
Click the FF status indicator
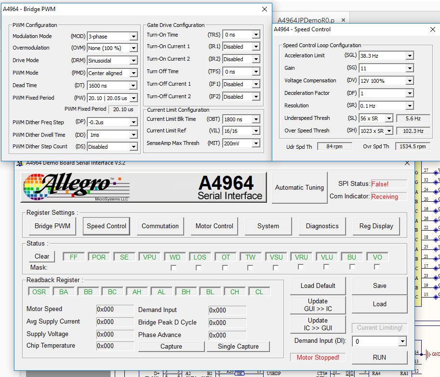(x=74, y=257)
